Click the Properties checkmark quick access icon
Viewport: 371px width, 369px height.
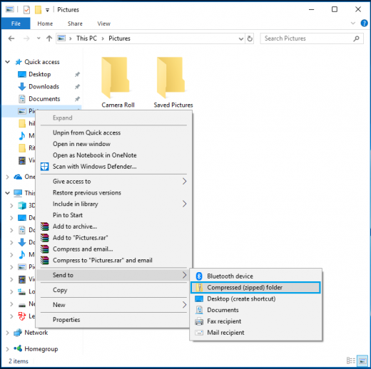26,10
